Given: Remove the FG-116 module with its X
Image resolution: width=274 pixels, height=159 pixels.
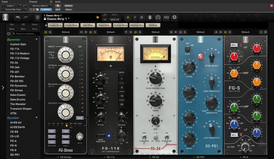Looking at the screenshot, I should pyautogui.click(x=131, y=32).
